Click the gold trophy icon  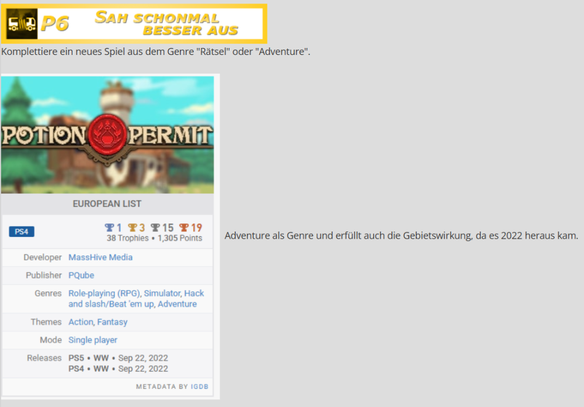pos(133,227)
